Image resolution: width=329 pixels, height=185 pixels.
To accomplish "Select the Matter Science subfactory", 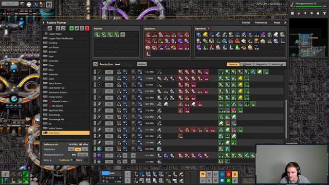I will pos(66,128).
